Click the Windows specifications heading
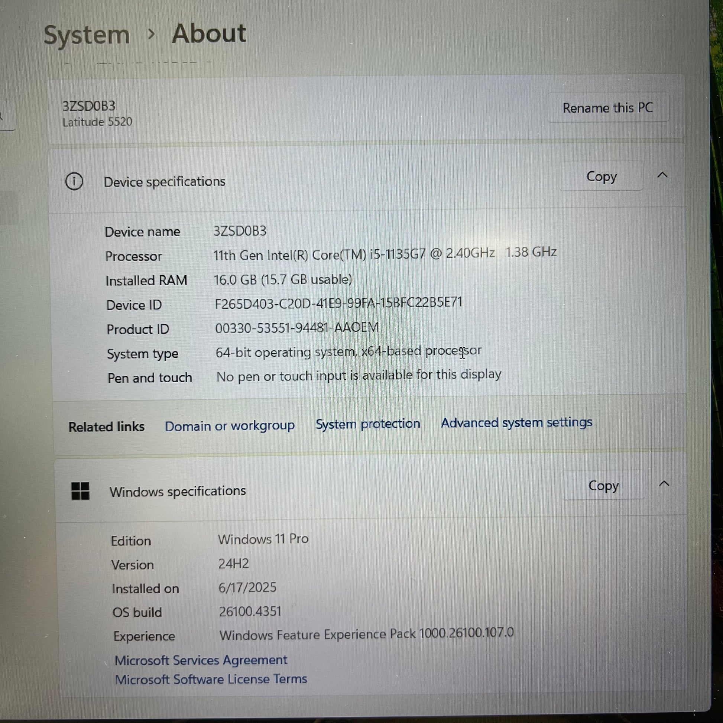 178,492
